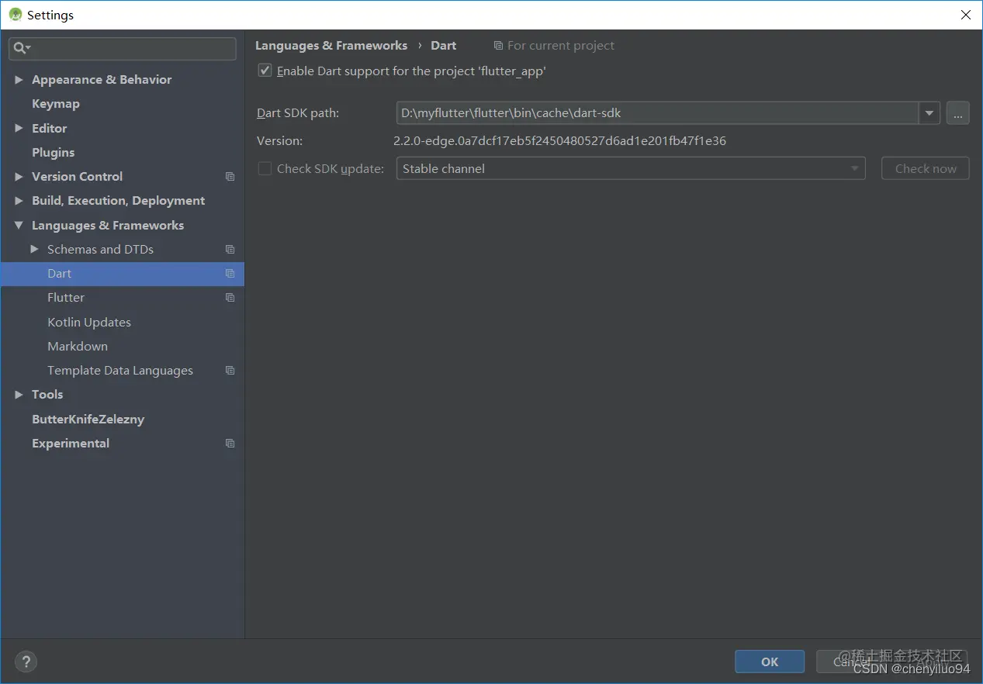Click the project-level icon beside Experimental
Screen dimensions: 983x684
click(230, 444)
